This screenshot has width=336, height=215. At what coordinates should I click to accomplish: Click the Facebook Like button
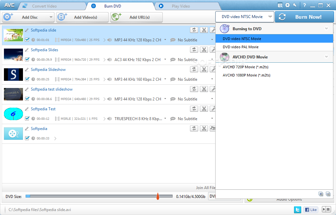tap(311, 210)
